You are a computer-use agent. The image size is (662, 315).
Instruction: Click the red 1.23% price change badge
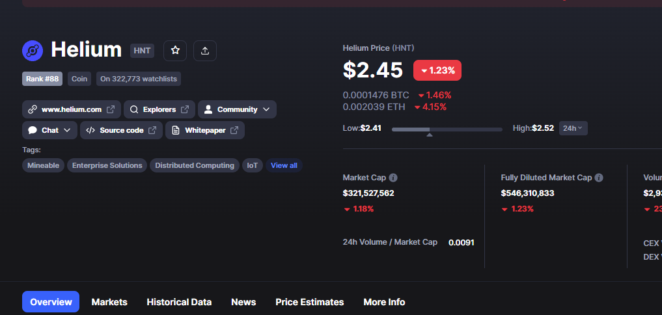(x=437, y=70)
